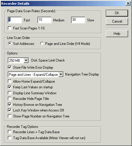The width and height of the screenshot is (132, 146).
Task: Click the Fast scan rate field
Action: pyautogui.click(x=15, y=20)
